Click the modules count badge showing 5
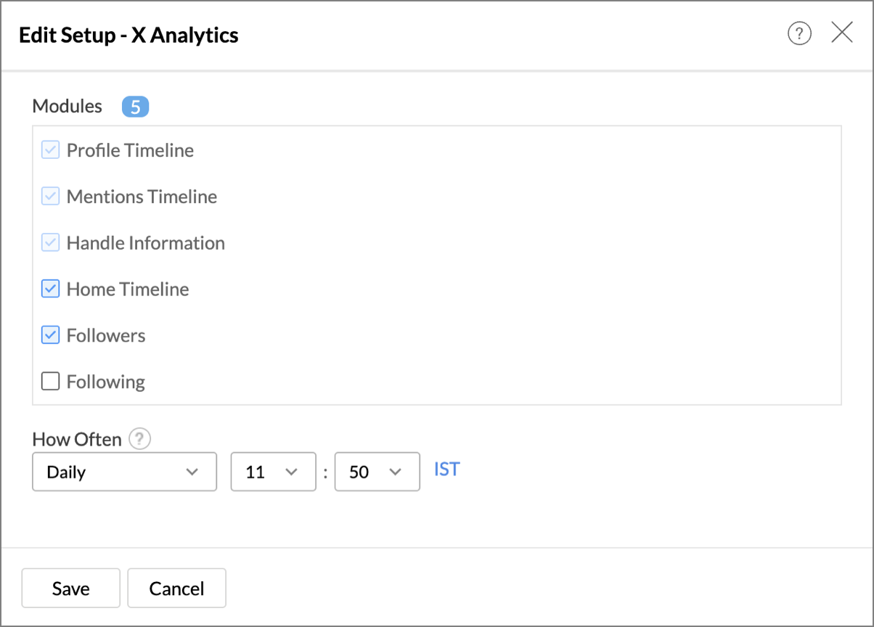Image resolution: width=874 pixels, height=627 pixels. [x=135, y=107]
